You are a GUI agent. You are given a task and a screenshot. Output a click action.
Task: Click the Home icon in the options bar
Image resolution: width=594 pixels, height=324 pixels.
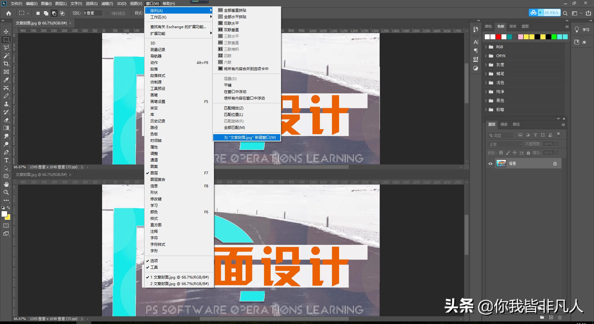pyautogui.click(x=8, y=13)
